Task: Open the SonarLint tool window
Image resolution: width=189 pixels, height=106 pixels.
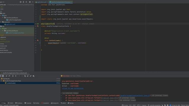Action: point(45,103)
